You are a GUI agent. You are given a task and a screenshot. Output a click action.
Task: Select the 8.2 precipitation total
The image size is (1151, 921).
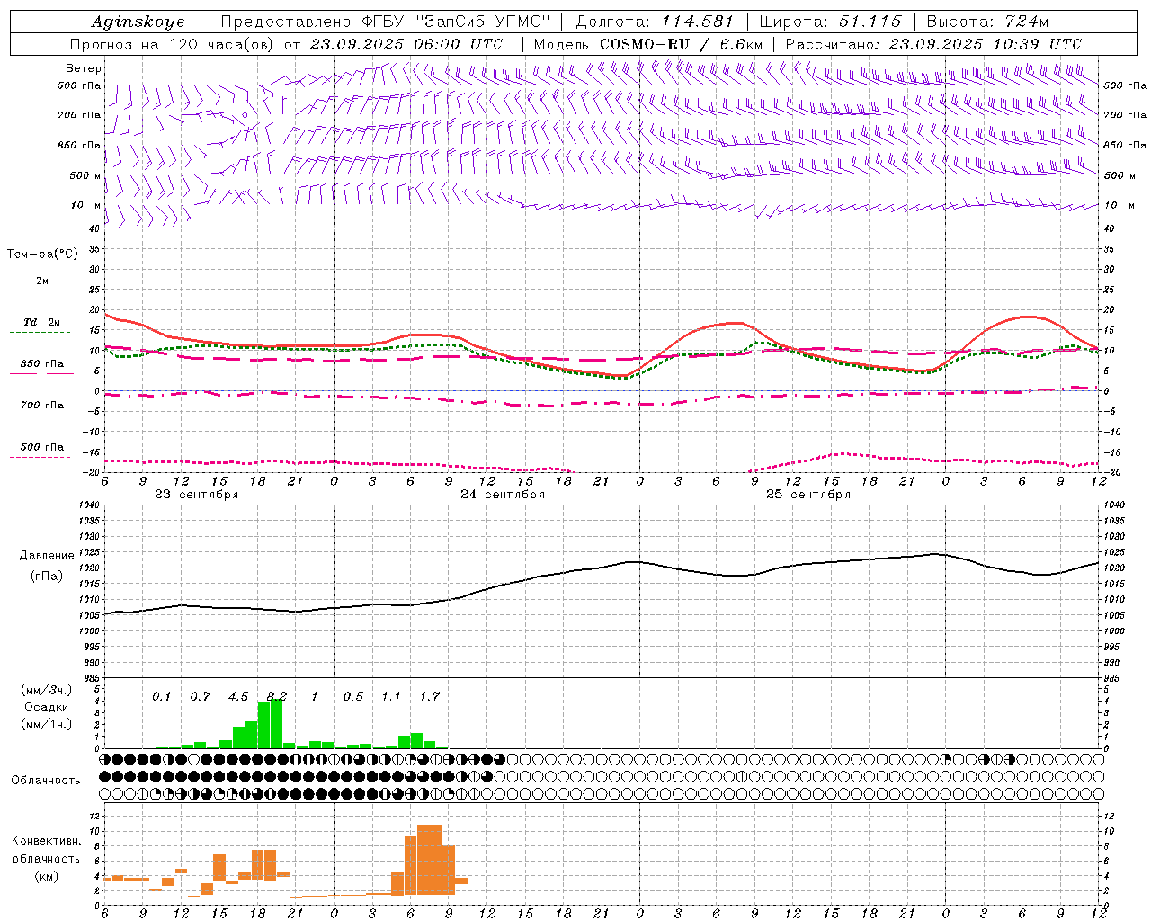click(x=277, y=697)
